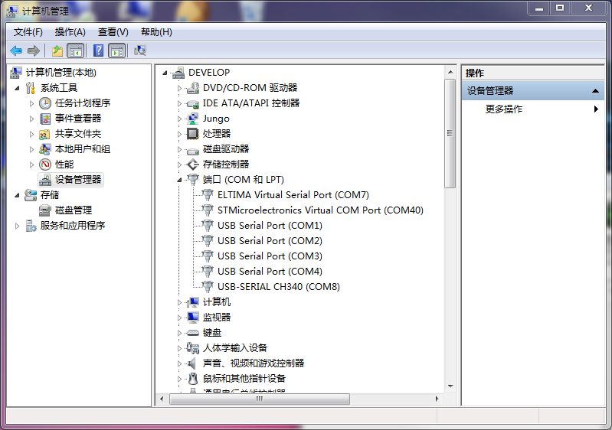Collapse the 存储 tree node
Viewport: 612px width, 430px height.
click(x=17, y=195)
